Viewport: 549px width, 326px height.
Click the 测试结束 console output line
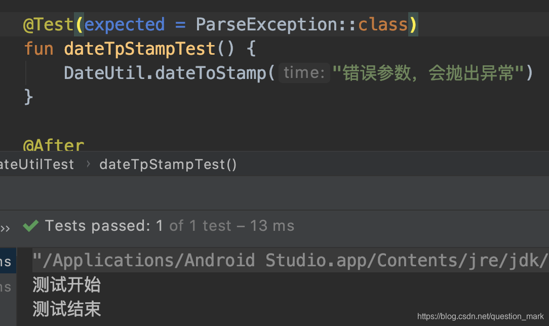(x=66, y=309)
